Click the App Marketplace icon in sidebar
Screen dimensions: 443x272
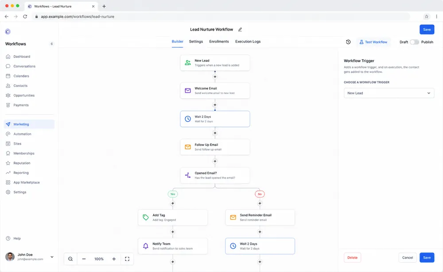[8, 182]
